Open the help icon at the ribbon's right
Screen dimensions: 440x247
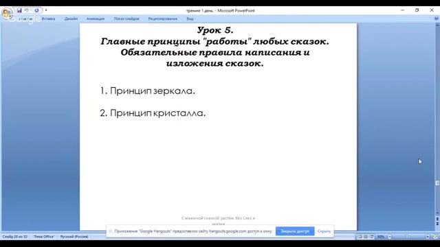(x=437, y=19)
